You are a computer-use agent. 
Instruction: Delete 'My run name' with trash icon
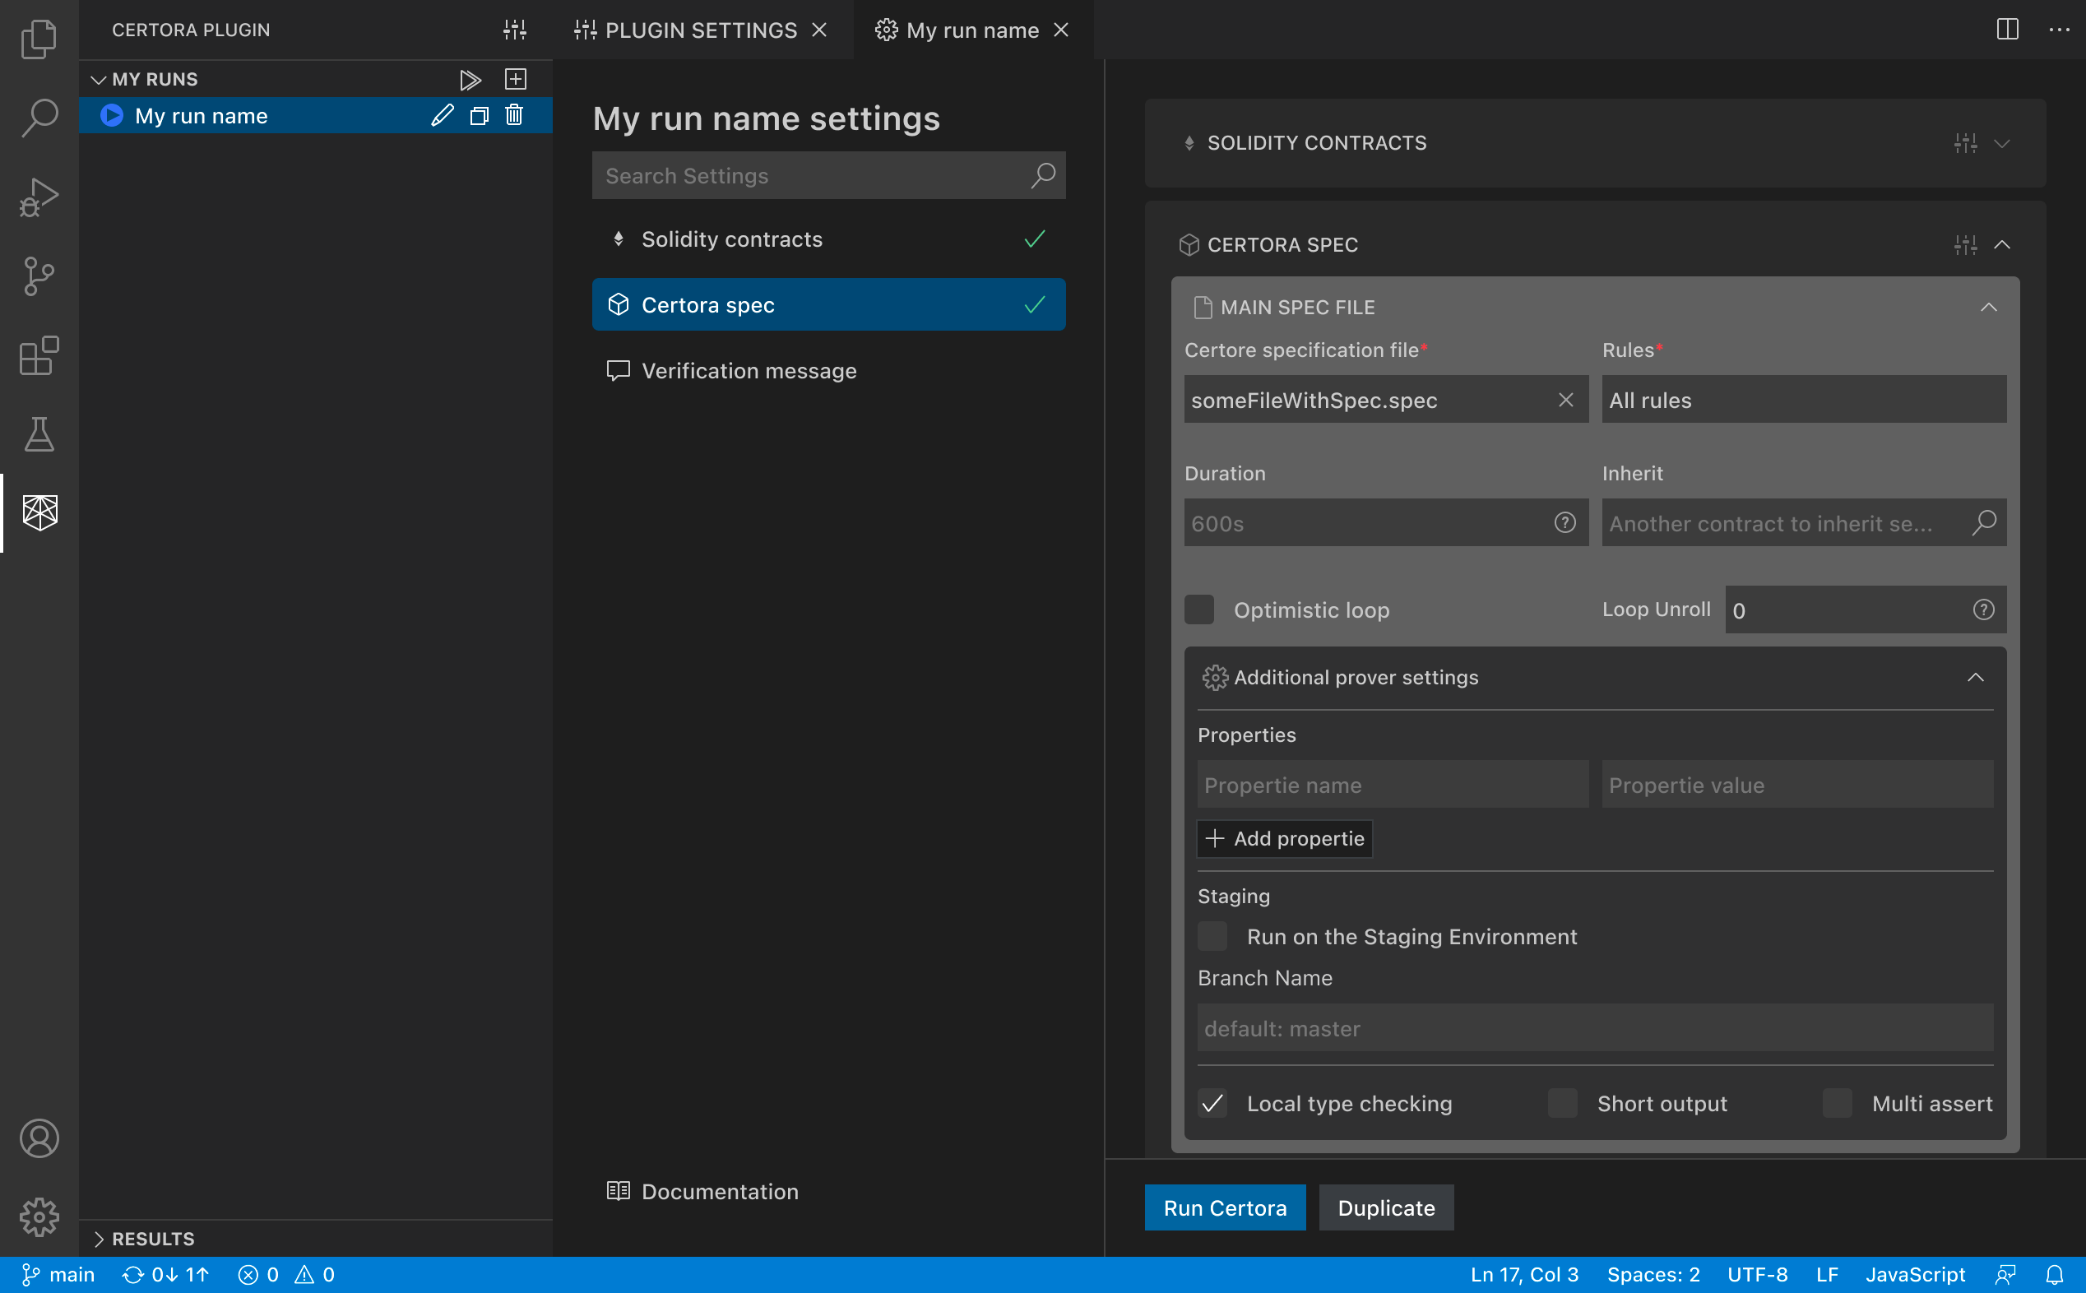pos(514,114)
